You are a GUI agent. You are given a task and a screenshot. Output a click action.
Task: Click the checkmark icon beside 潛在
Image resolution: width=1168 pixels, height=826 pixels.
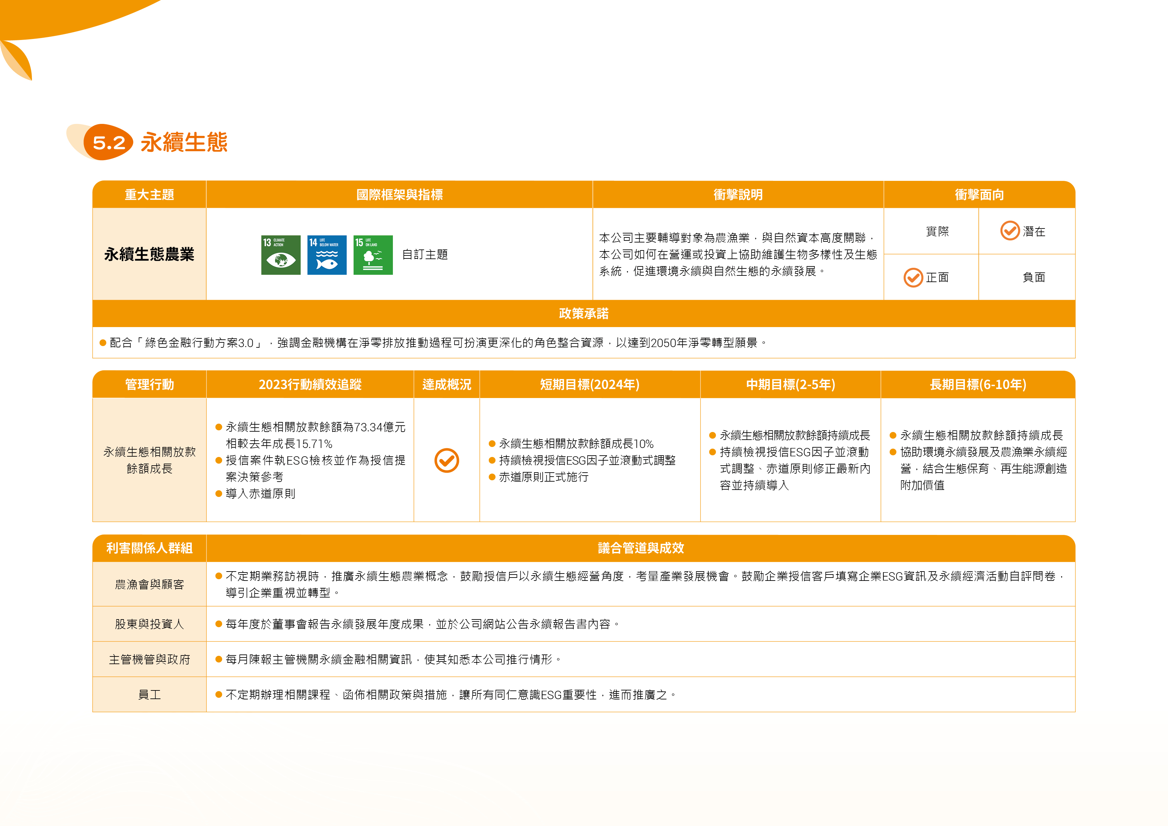(x=1010, y=231)
